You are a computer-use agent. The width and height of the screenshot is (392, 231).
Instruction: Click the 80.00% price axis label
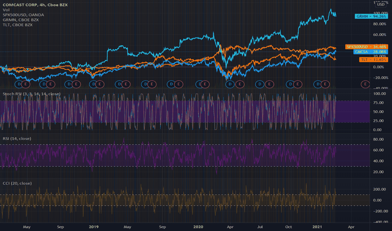click(x=379, y=24)
